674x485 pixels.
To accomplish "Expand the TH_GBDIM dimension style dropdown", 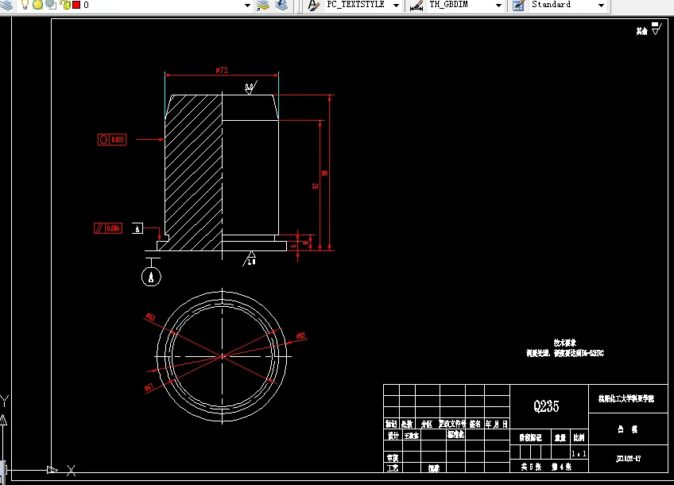I will tap(498, 5).
